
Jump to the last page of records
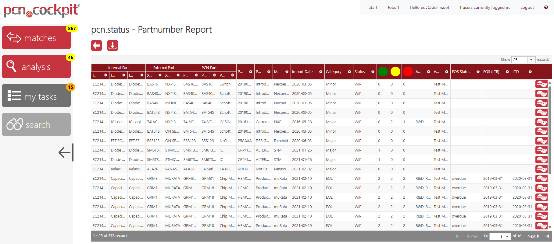pyautogui.click(x=547, y=236)
